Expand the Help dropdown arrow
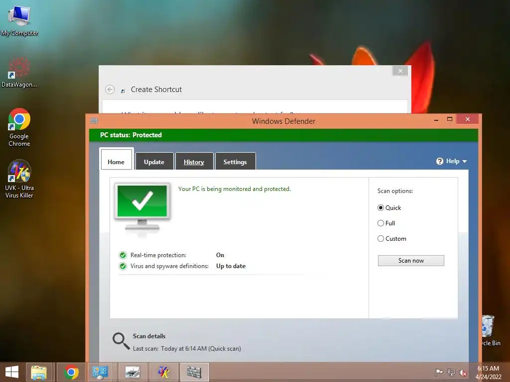Image resolution: width=510 pixels, height=382 pixels. click(x=465, y=162)
